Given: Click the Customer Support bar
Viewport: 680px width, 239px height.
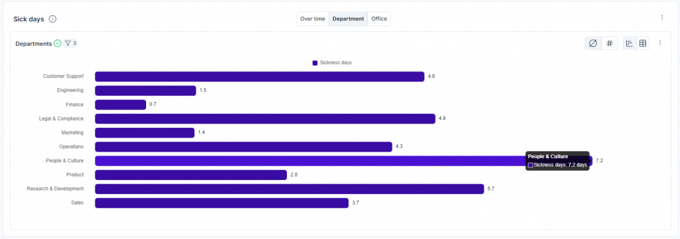Looking at the screenshot, I should click(x=260, y=77).
